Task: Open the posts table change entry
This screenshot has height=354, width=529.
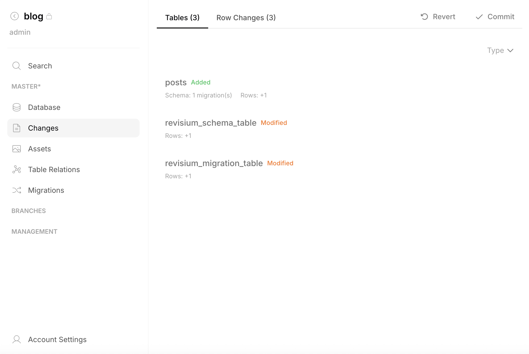Action: [x=176, y=82]
